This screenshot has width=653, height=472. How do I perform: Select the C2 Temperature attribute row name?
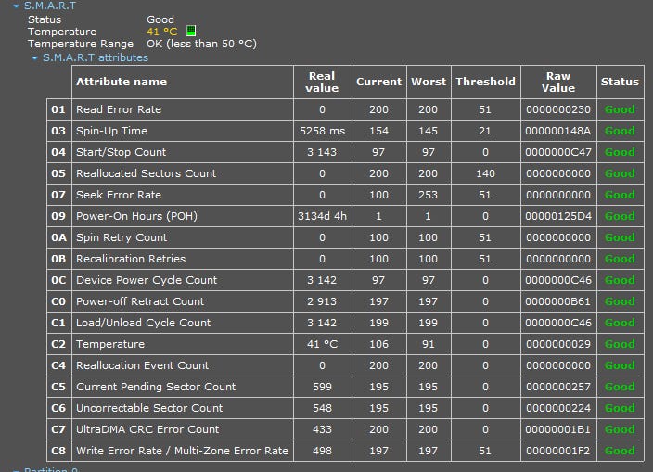click(x=110, y=344)
